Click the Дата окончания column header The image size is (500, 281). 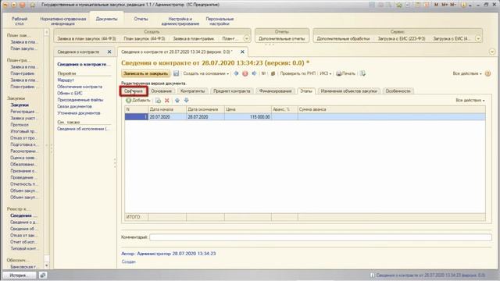tap(205, 109)
